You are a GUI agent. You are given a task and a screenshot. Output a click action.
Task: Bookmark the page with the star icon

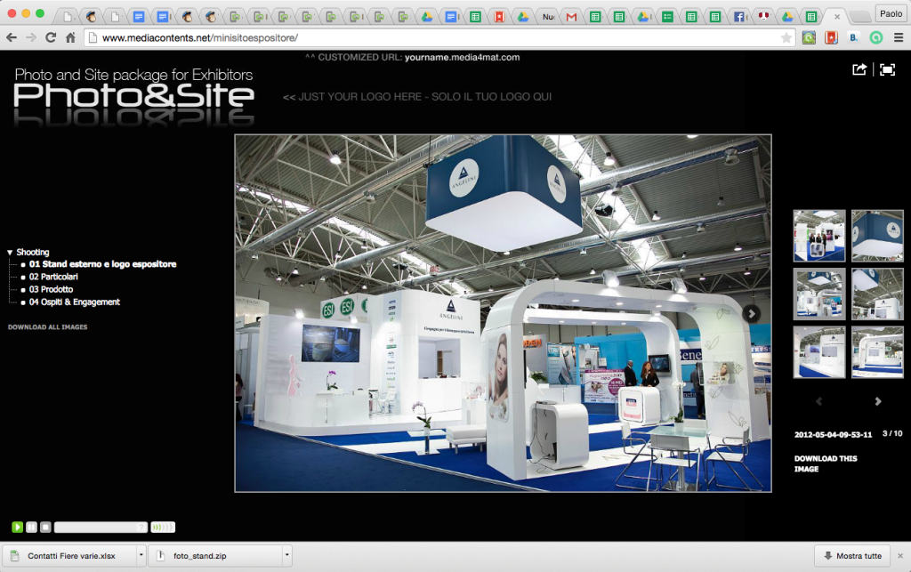click(786, 37)
